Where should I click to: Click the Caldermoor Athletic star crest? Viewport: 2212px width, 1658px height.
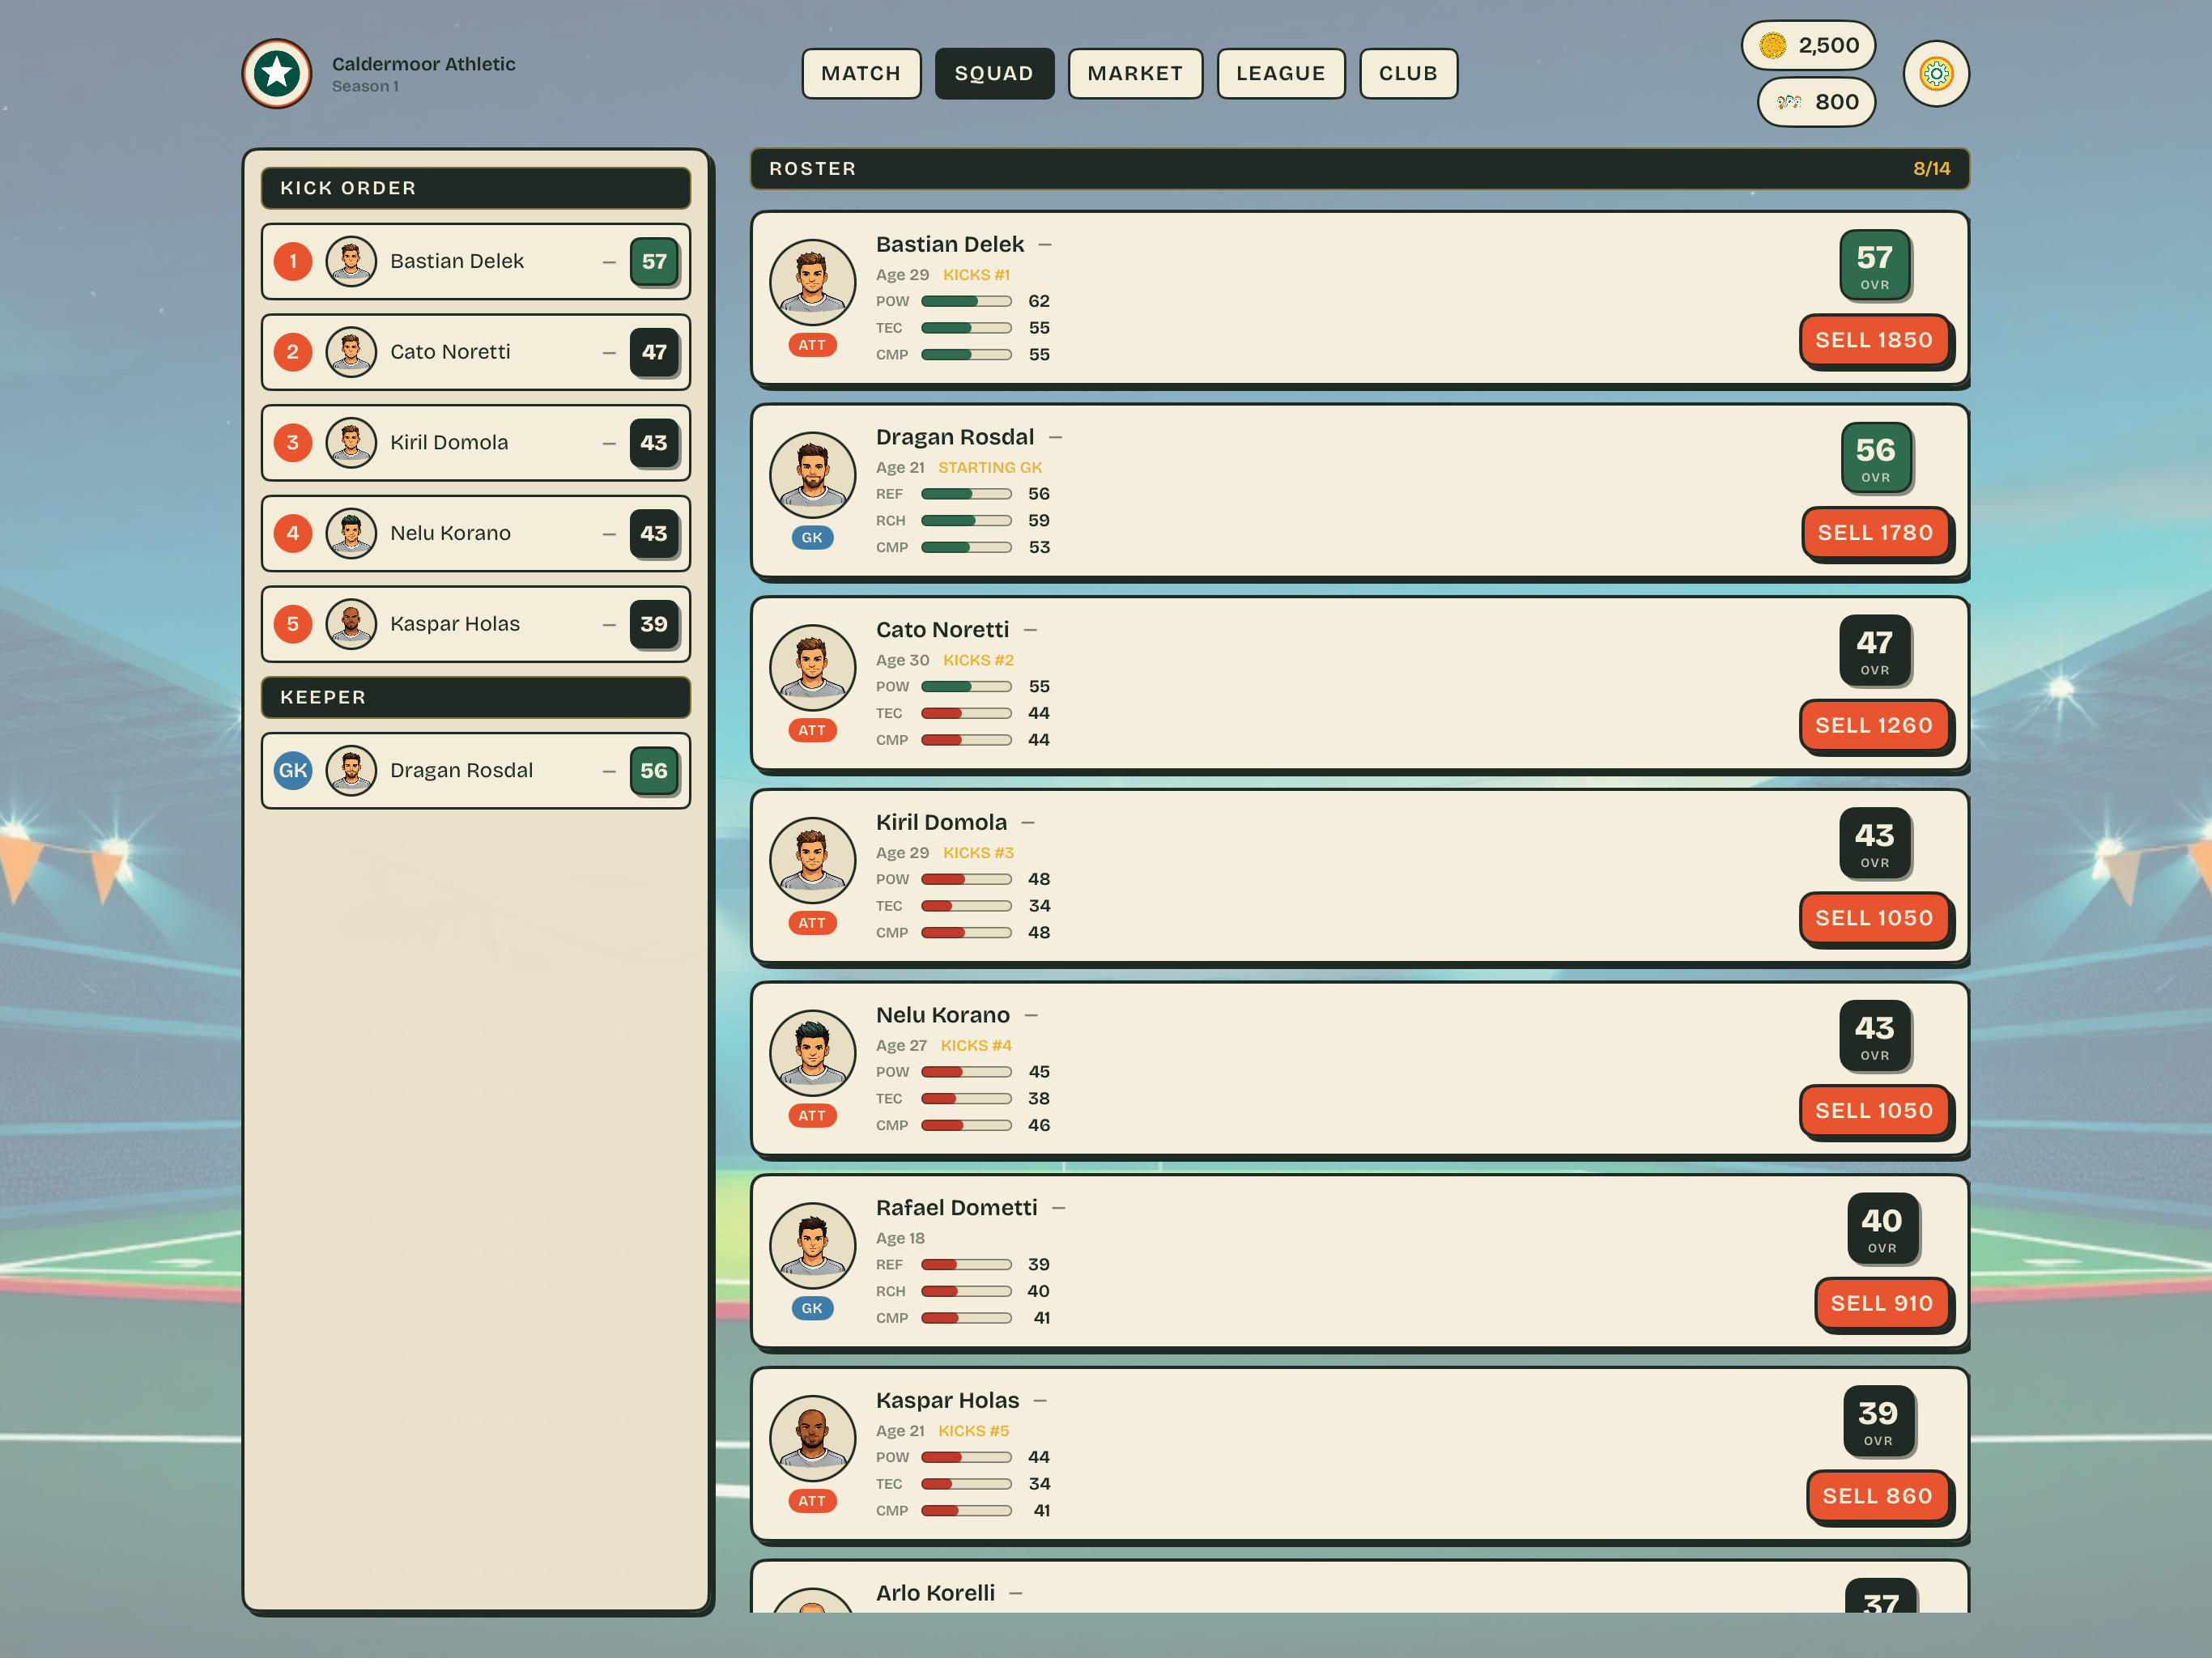click(x=277, y=73)
